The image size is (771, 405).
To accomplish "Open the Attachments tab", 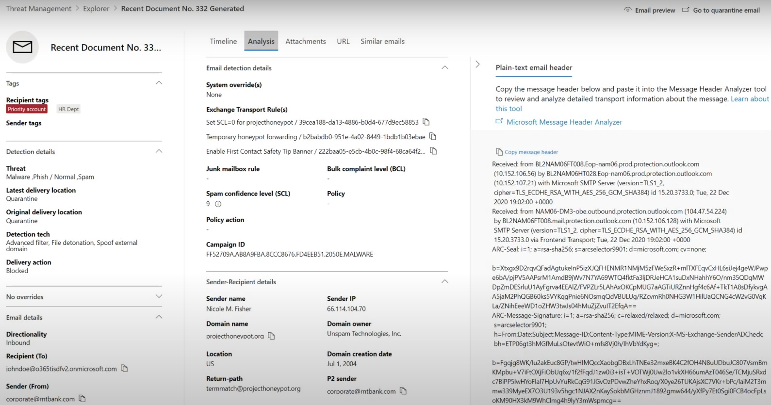I will point(306,41).
